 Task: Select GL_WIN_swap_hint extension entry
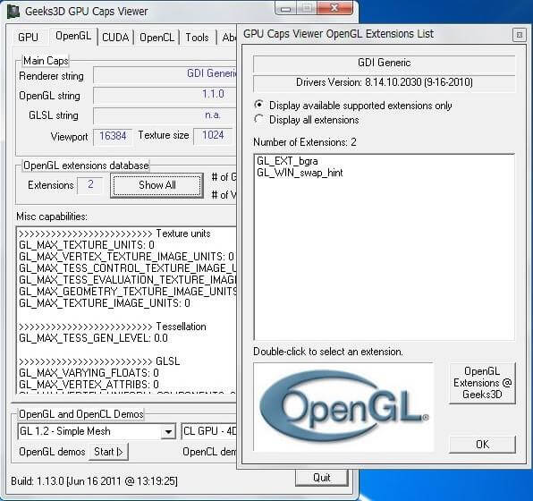[x=300, y=173]
